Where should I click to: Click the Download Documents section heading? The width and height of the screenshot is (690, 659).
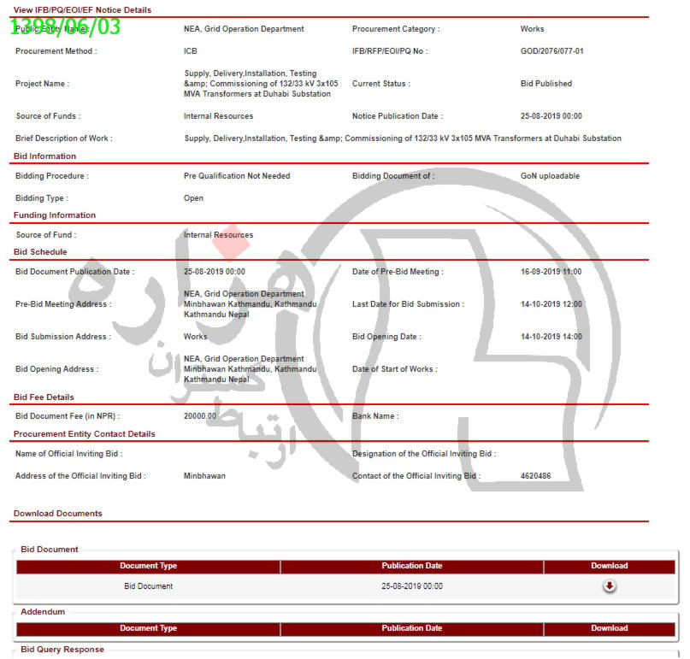57,514
